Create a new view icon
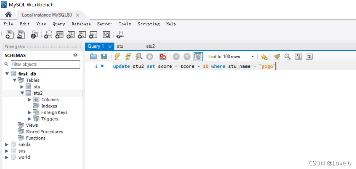This screenshot has height=169, width=356. (x=71, y=35)
